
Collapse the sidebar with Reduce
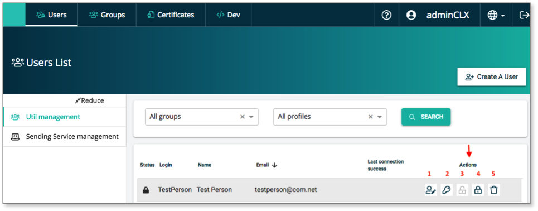pyautogui.click(x=89, y=100)
